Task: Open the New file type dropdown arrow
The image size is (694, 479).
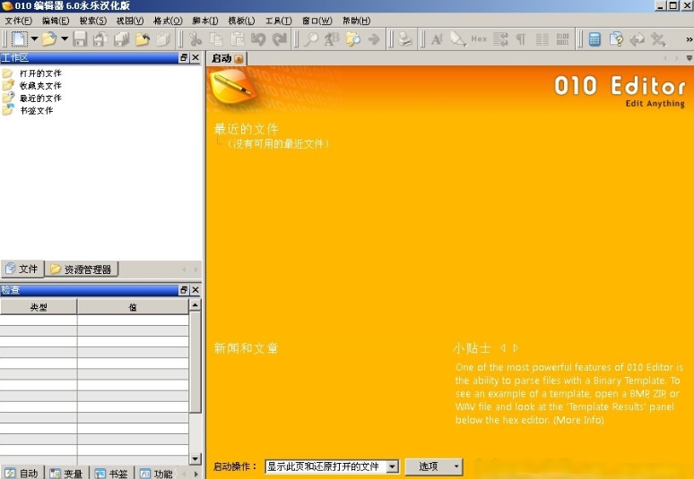Action: (34, 38)
